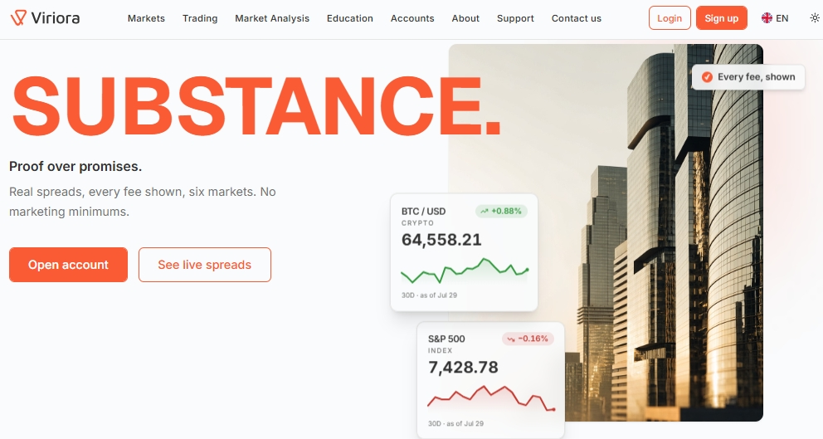The width and height of the screenshot is (823, 439).
Task: Click the Viriora brand name
Action: coord(56,18)
